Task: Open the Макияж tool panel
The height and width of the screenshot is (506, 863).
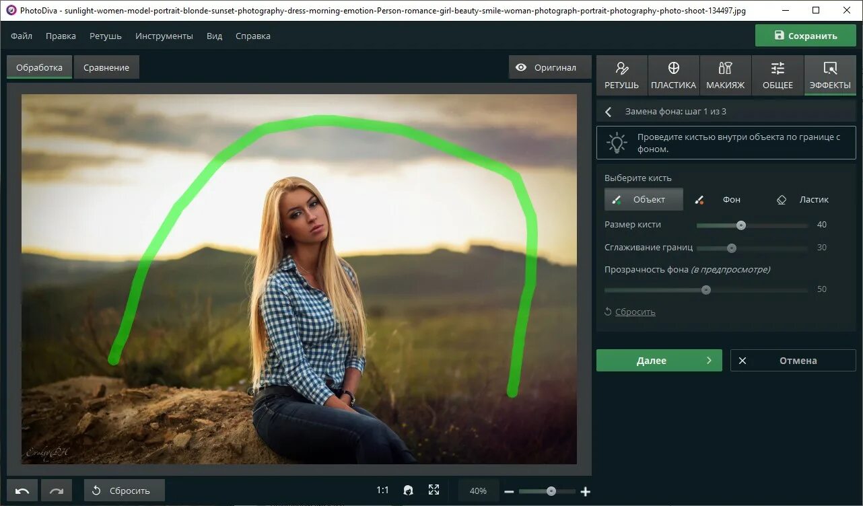Action: point(725,75)
